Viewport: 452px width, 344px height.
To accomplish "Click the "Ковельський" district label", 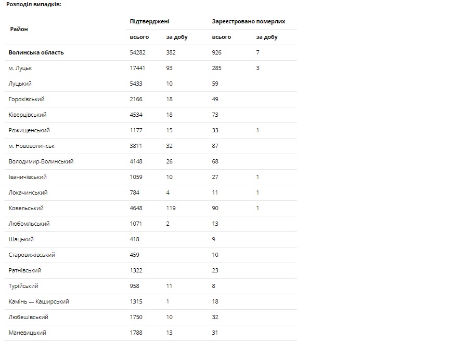I will click(x=26, y=208).
